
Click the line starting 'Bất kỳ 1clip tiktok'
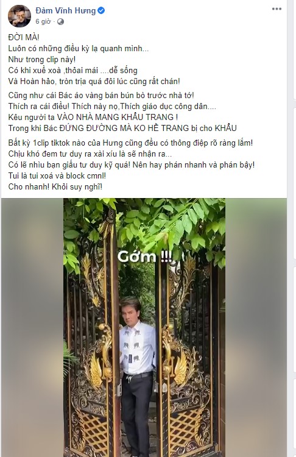tap(130, 143)
